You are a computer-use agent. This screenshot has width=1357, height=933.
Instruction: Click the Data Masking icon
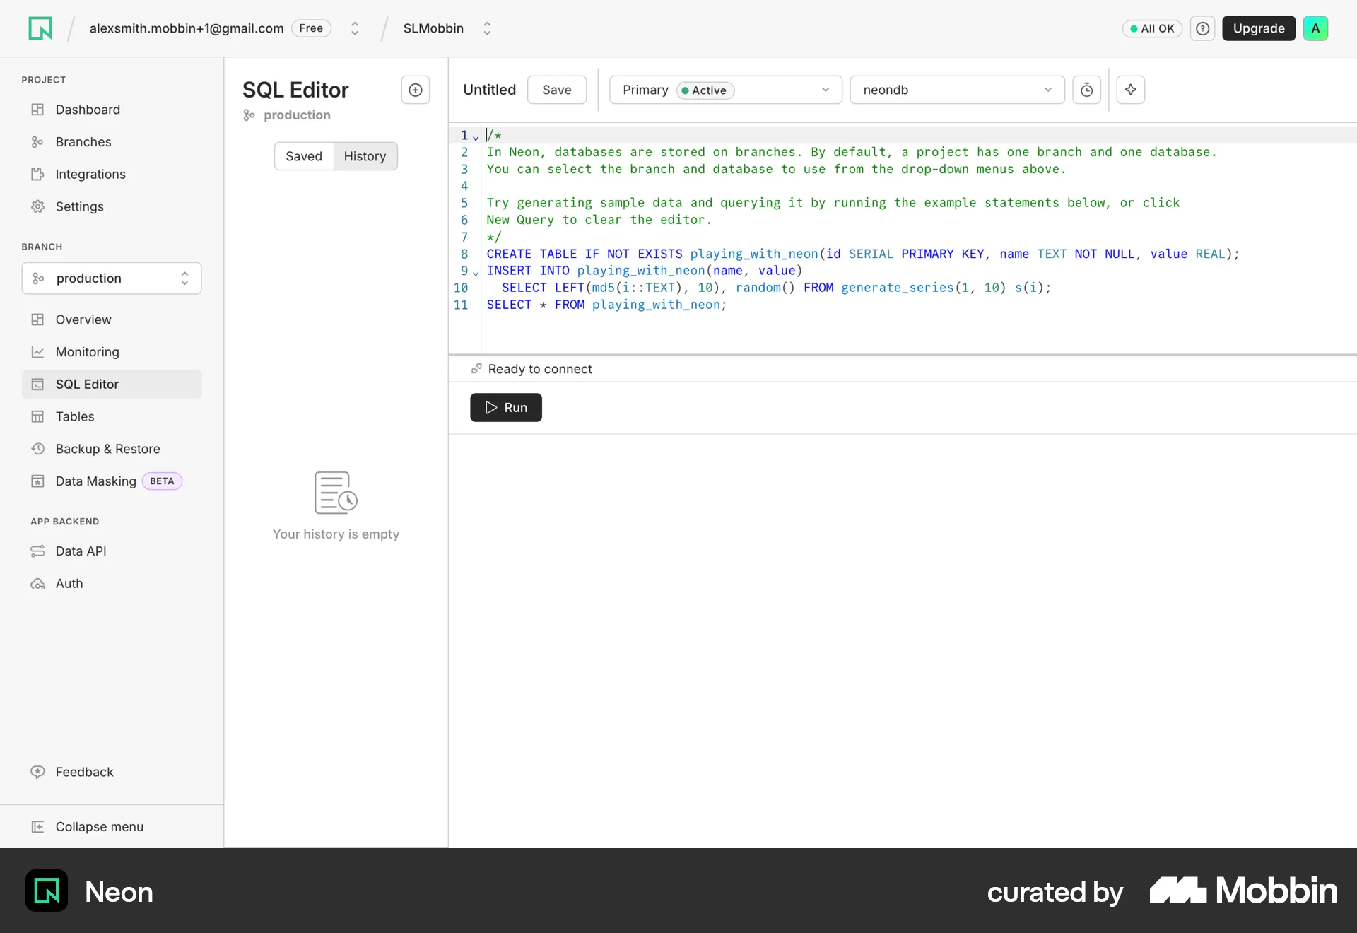(37, 481)
